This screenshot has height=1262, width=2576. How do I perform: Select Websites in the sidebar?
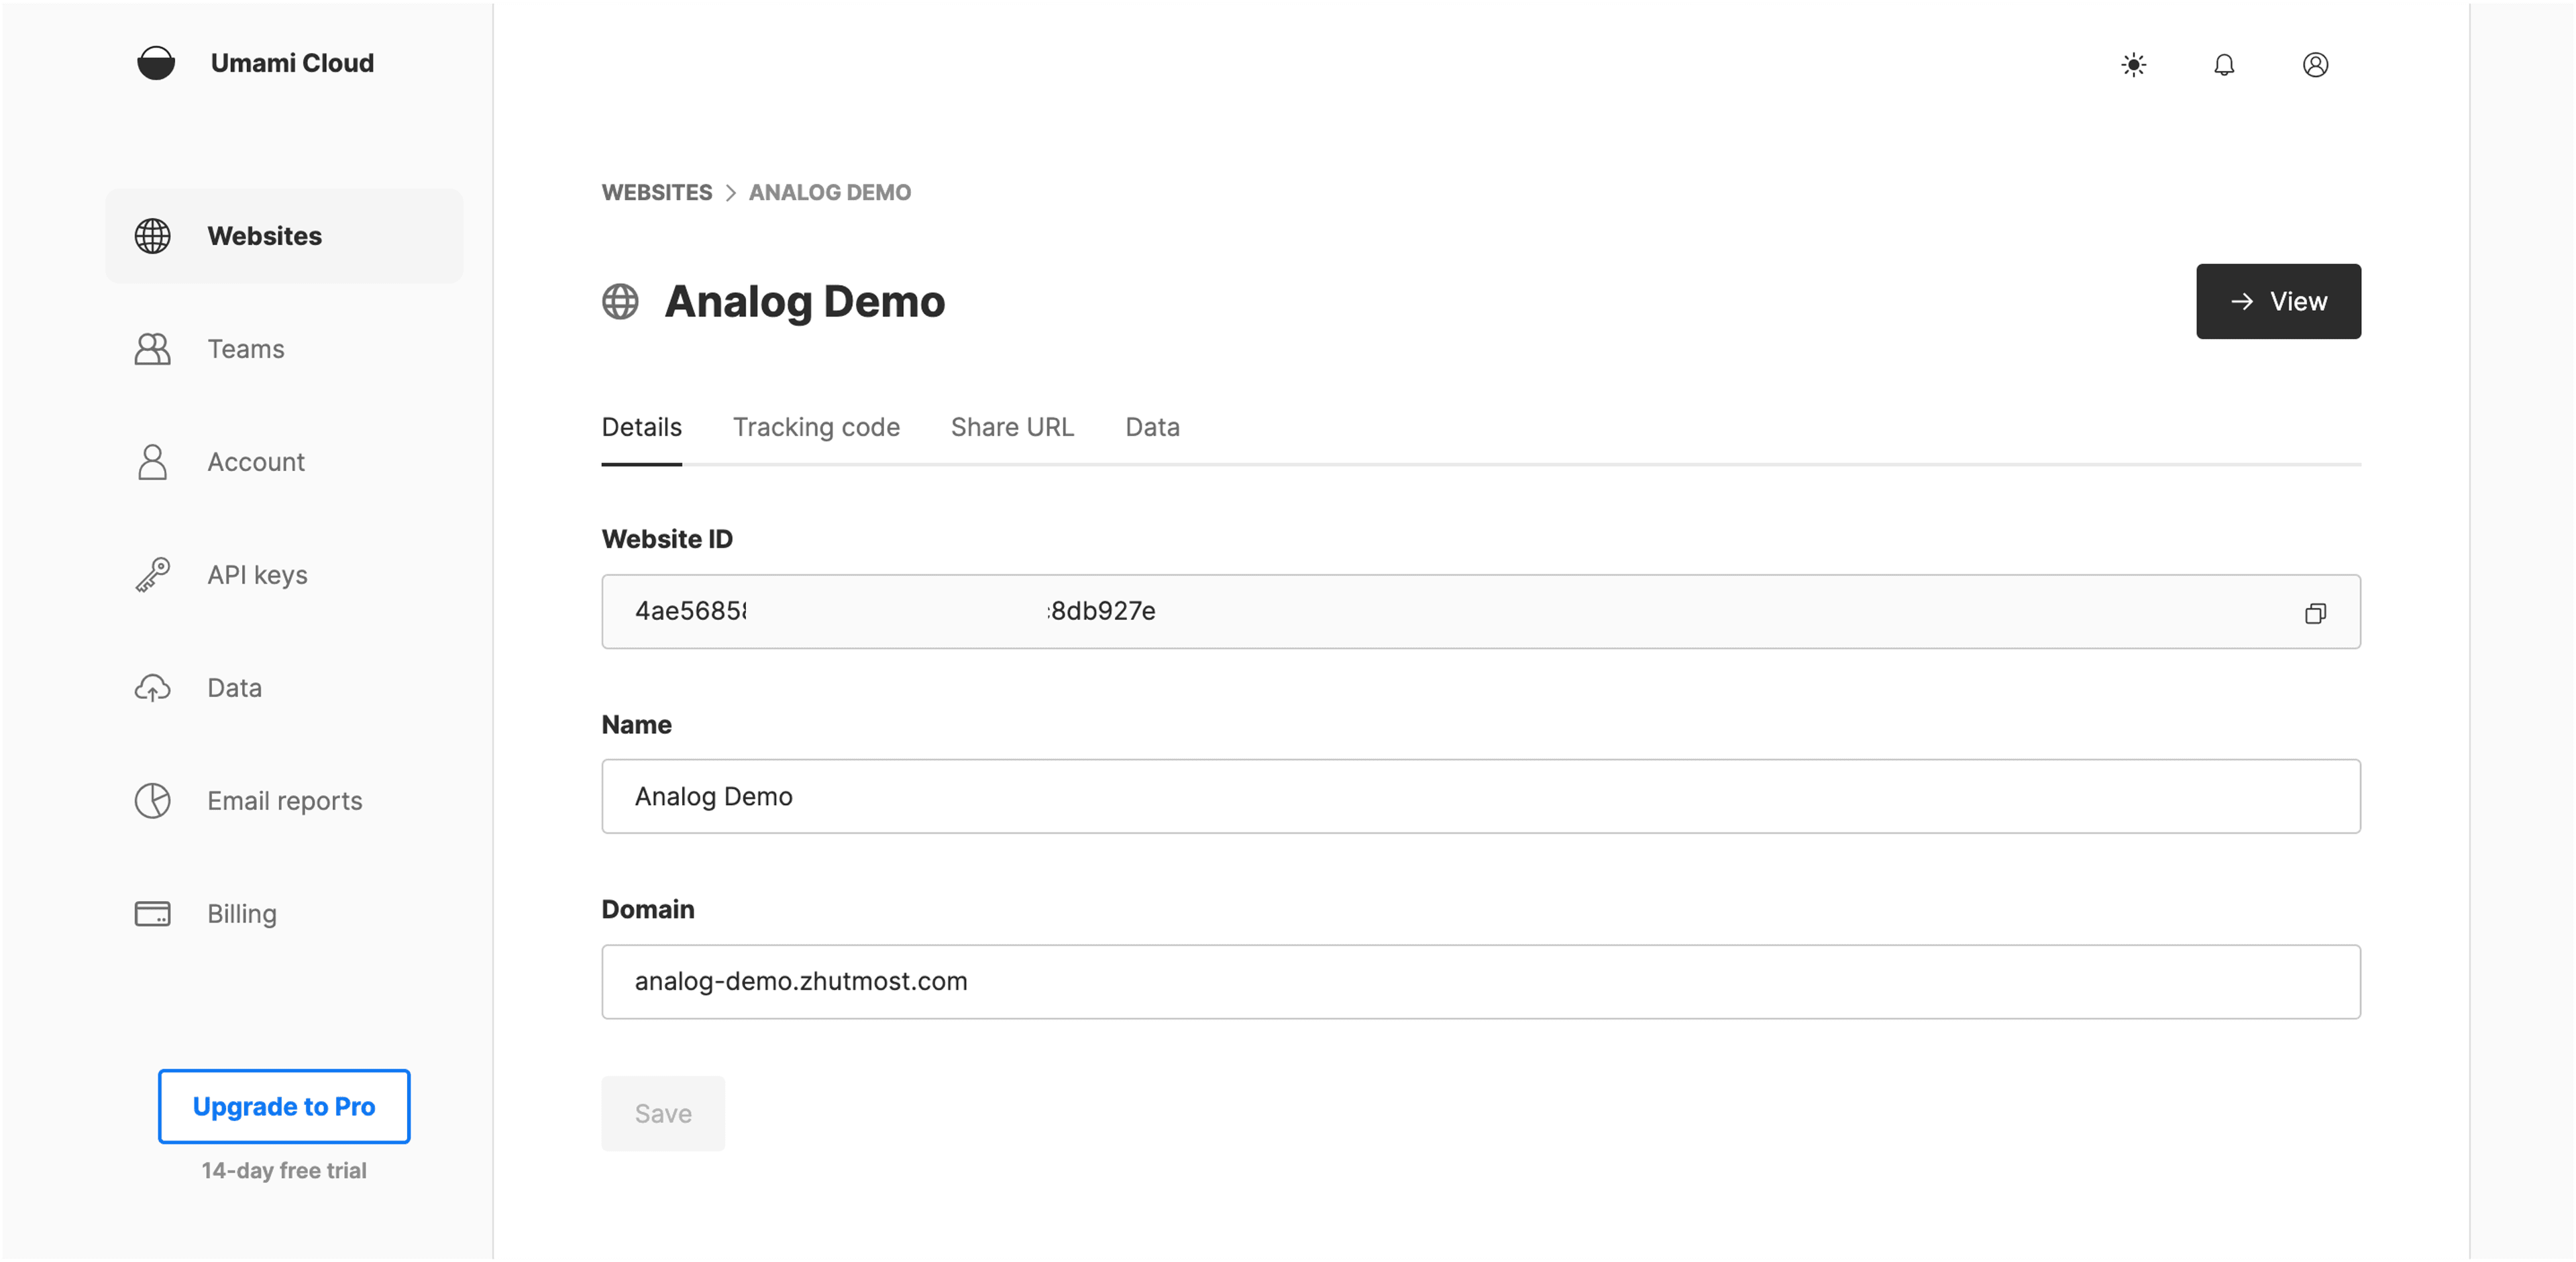pyautogui.click(x=264, y=236)
